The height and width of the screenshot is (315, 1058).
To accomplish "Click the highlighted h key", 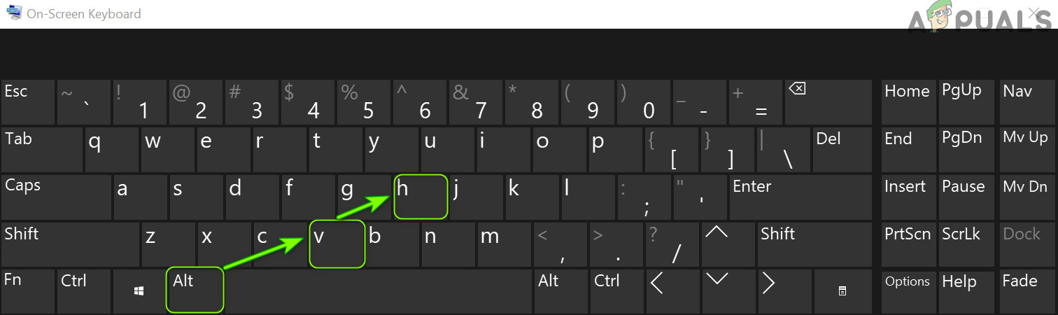I will click(x=421, y=197).
